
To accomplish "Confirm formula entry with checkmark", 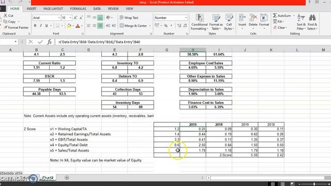I will click(x=40, y=42).
